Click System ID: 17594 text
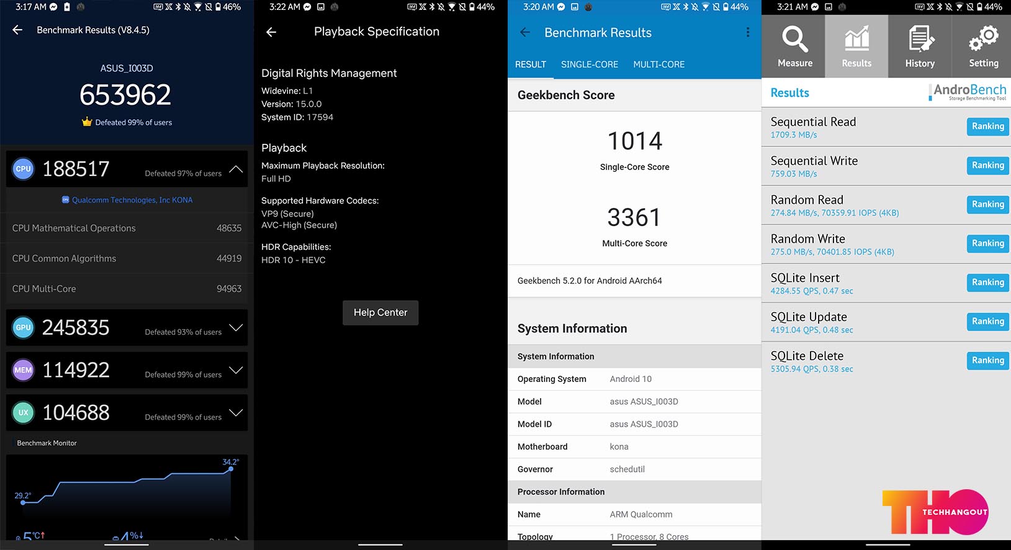 (x=297, y=117)
